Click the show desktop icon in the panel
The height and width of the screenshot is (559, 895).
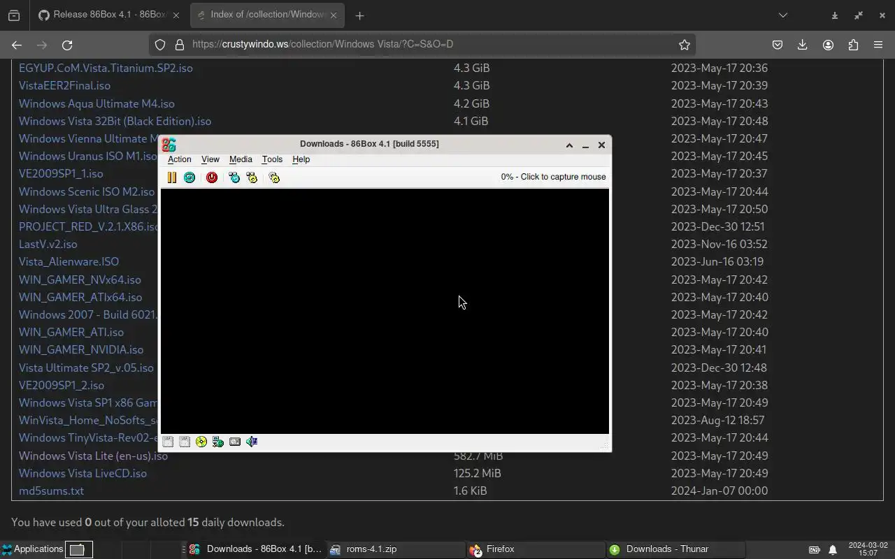(x=78, y=550)
